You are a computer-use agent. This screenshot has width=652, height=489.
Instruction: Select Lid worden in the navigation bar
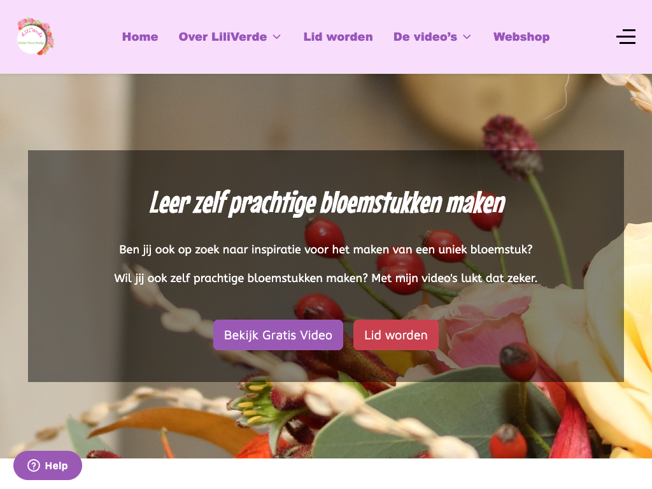click(338, 37)
